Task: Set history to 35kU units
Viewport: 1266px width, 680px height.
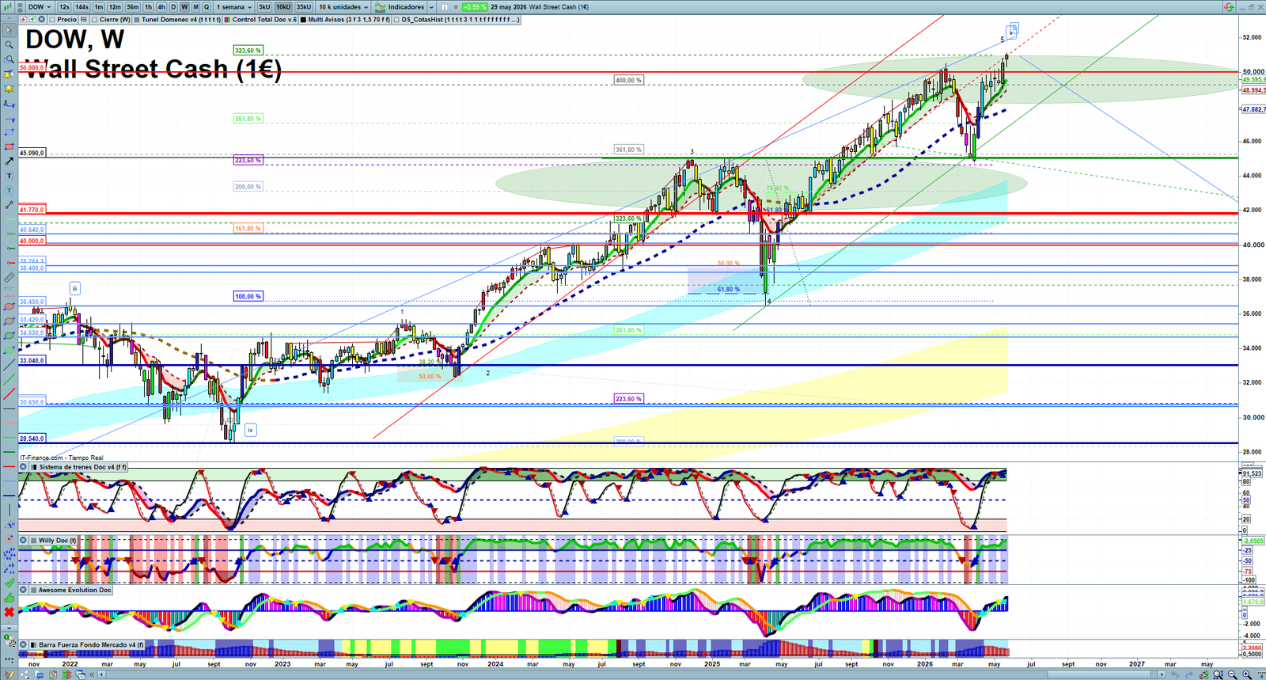Action: [304, 6]
